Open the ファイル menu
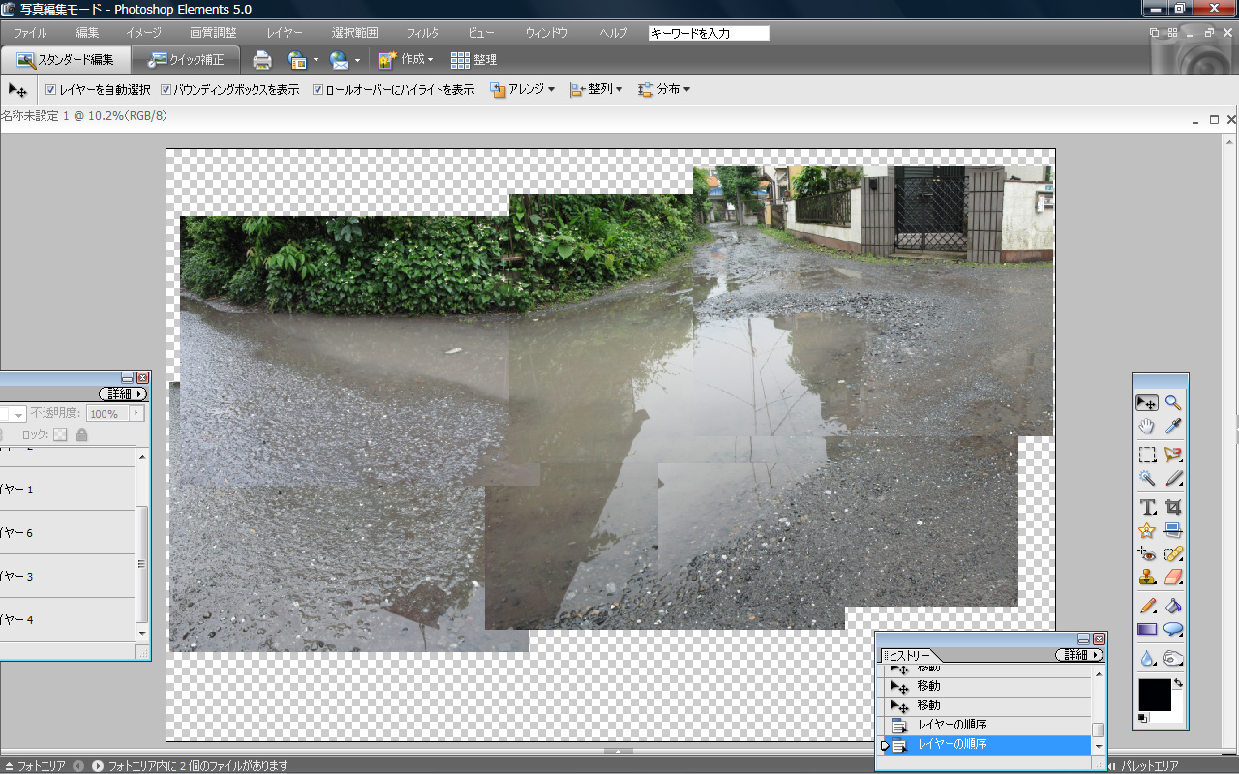Screen dimensions: 1239x774 point(29,33)
